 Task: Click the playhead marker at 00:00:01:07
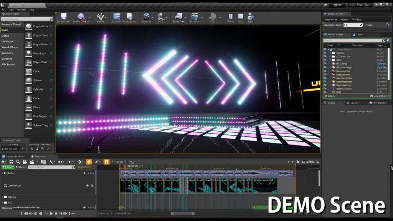pyautogui.click(x=125, y=166)
